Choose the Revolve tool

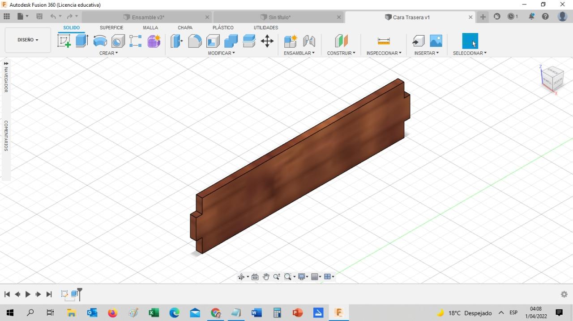click(100, 41)
